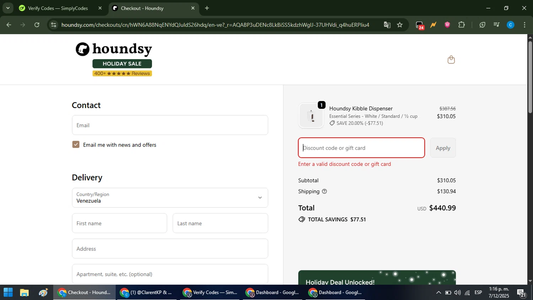
Task: Click the orange lightning extension icon
Action: click(x=433, y=25)
